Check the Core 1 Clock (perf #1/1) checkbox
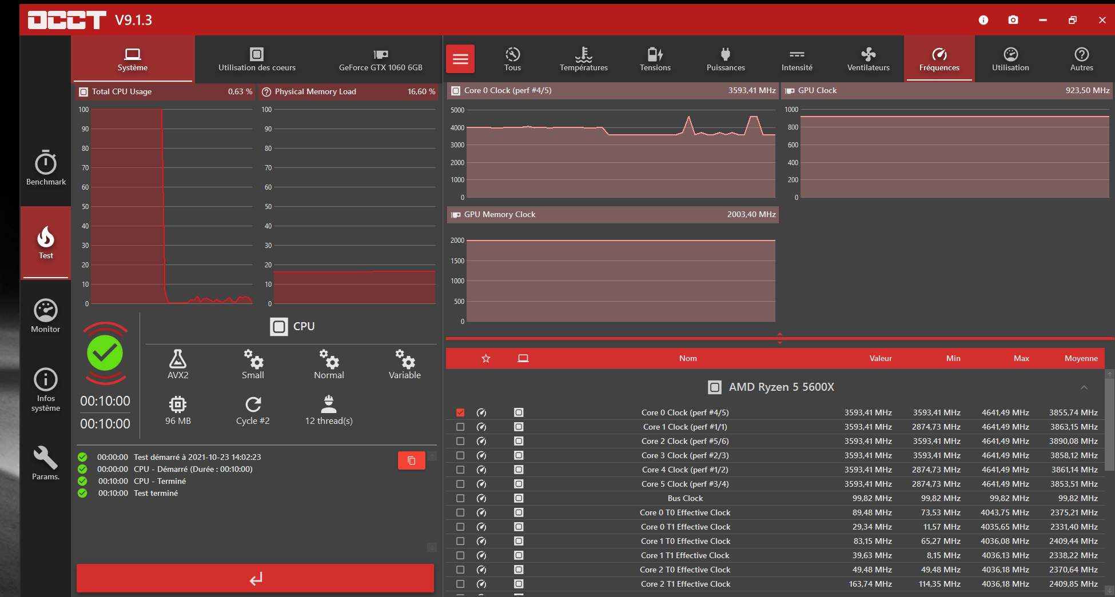Screen dimensions: 1115x597 click(460, 427)
